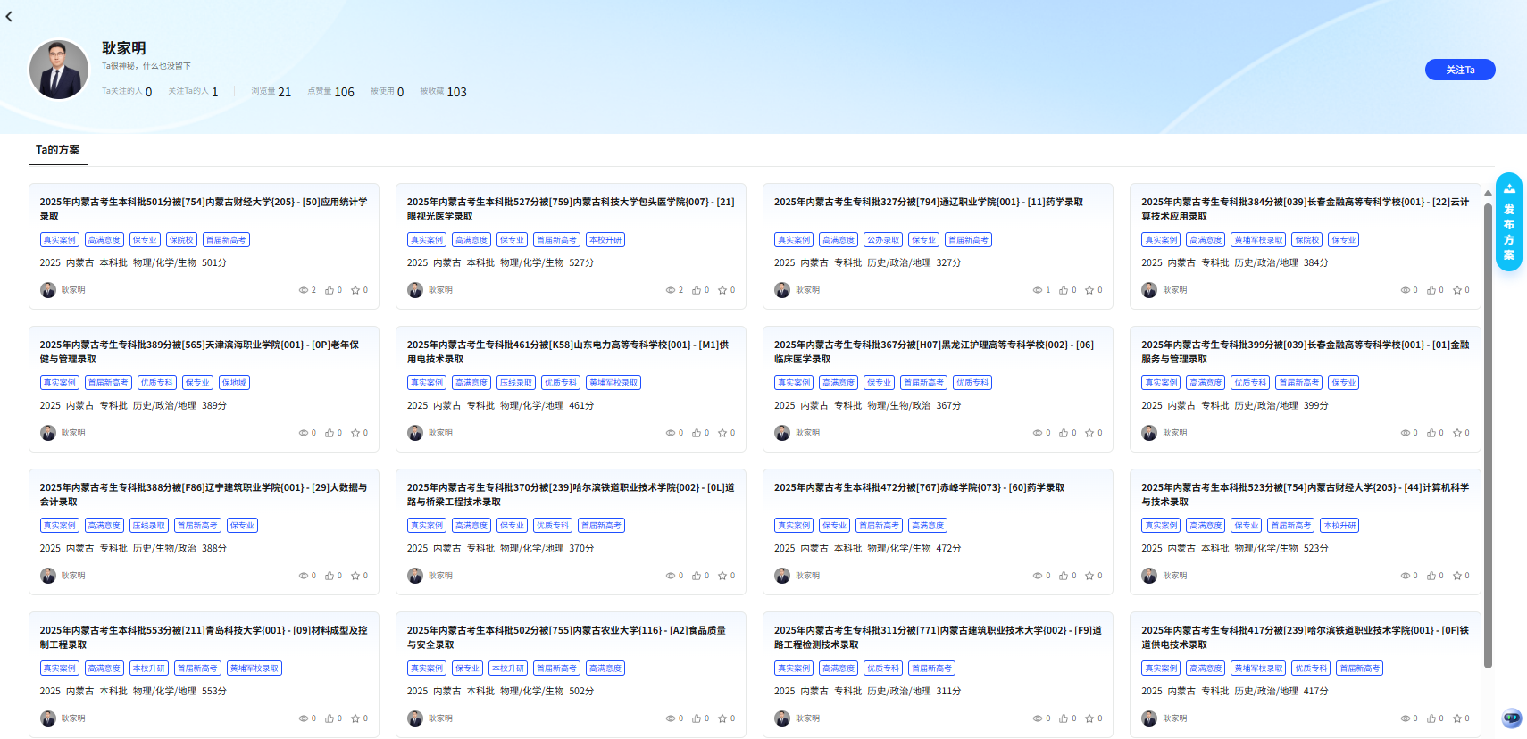Click 优质专科 tag on 367分 临床医学 card
Viewport: 1527px width, 739px height.
coord(972,383)
